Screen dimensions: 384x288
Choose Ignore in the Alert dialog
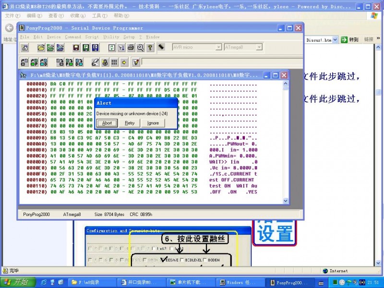click(x=153, y=123)
